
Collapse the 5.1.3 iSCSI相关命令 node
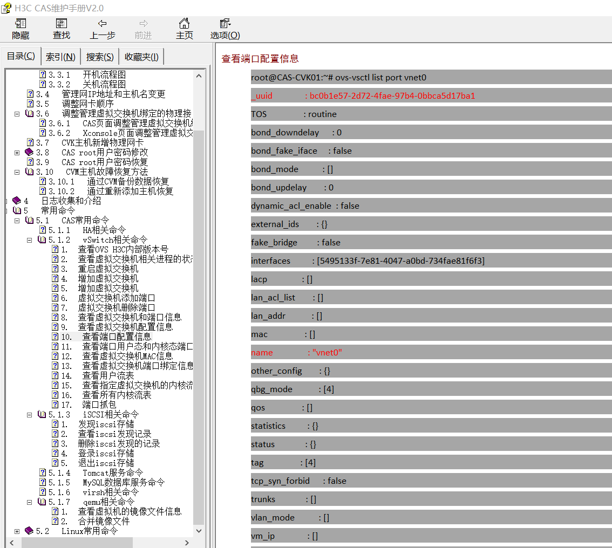[29, 415]
